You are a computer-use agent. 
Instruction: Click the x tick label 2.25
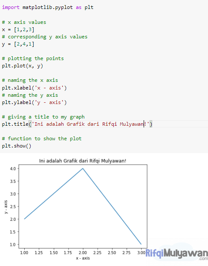coord(97,253)
